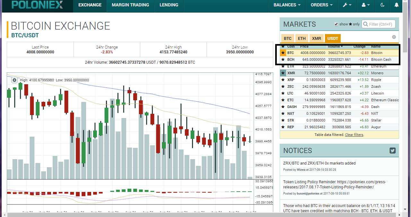Screen dimensions: 411x217
Task: Select the ETH markets tab
Action: (302, 38)
